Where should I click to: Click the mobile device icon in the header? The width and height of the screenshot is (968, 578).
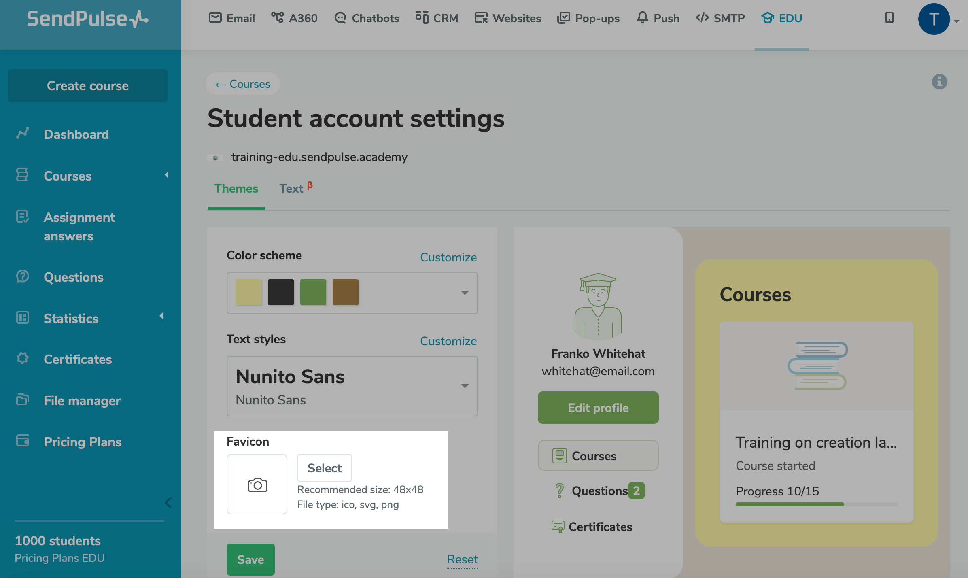tap(889, 18)
